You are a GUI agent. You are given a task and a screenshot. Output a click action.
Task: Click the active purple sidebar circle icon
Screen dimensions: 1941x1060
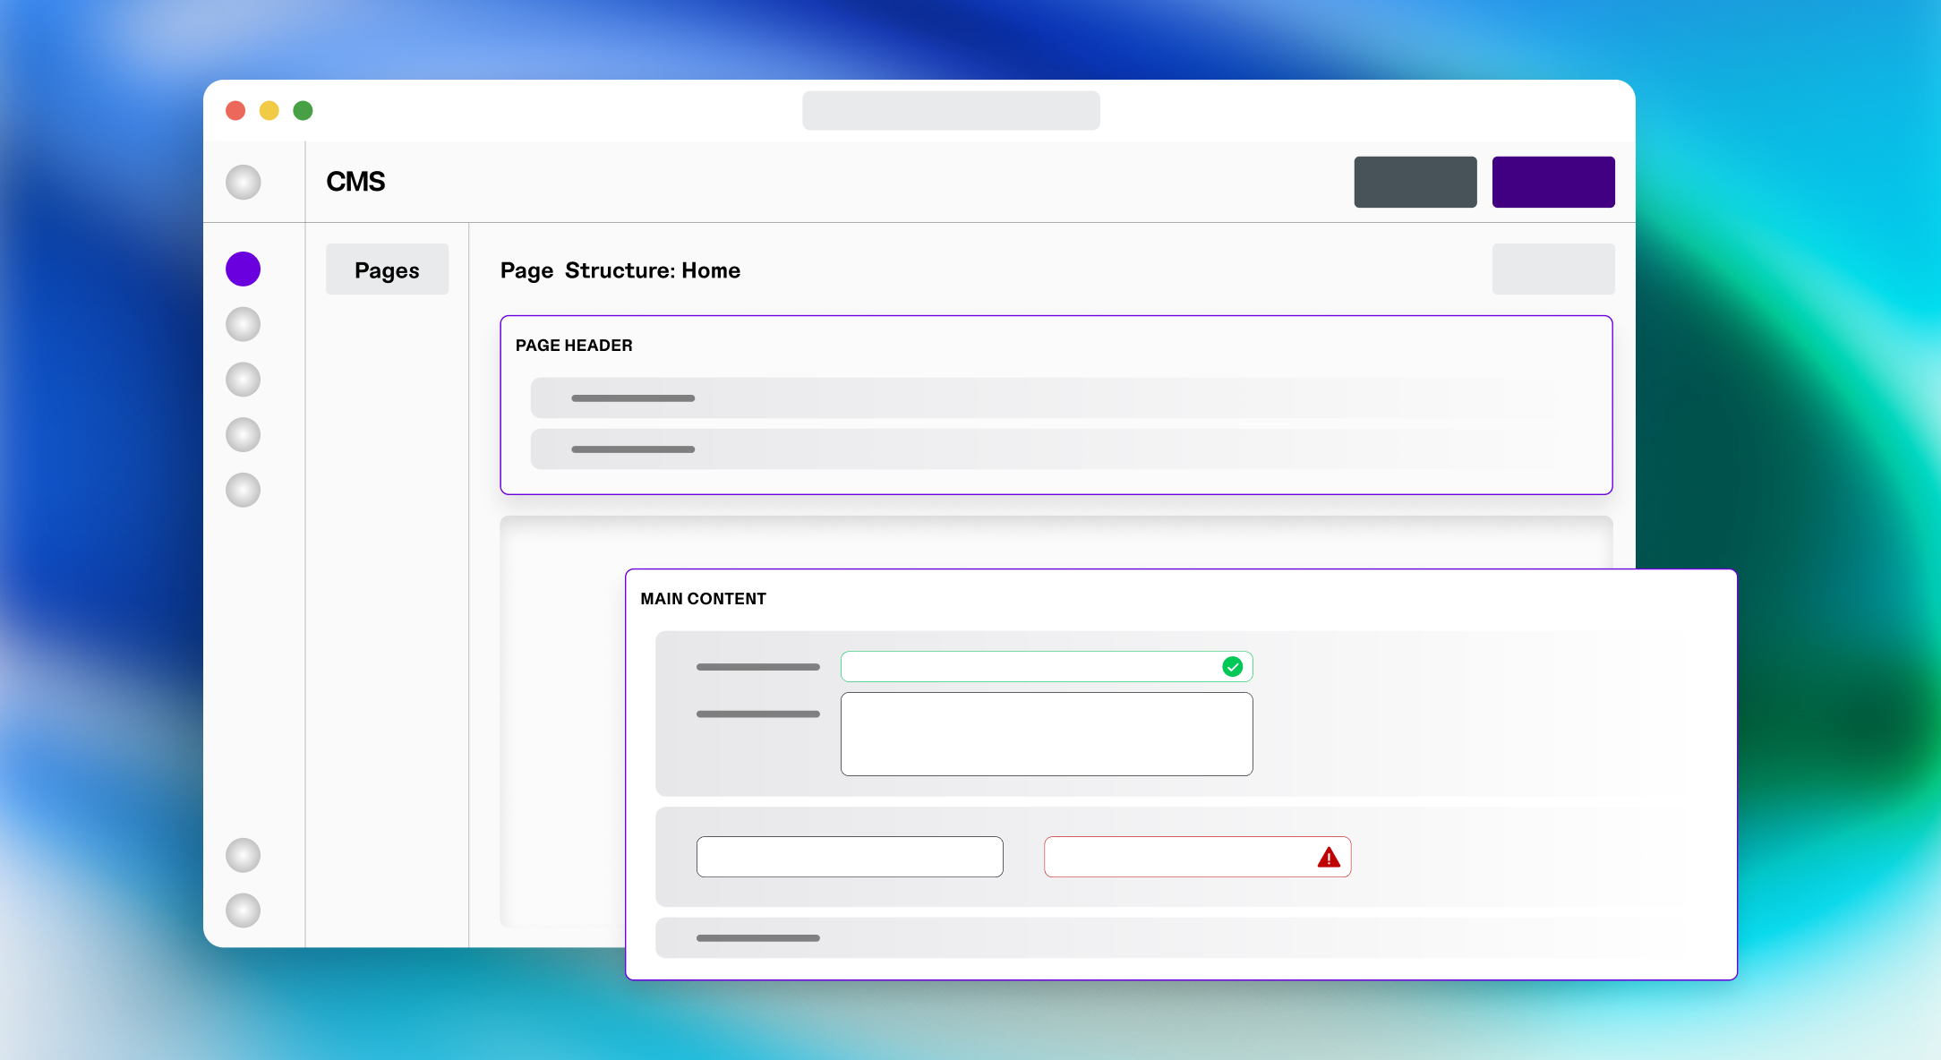[243, 269]
